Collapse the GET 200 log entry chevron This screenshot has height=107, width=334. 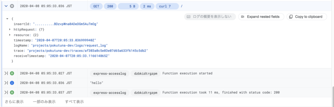click(x=6, y=6)
